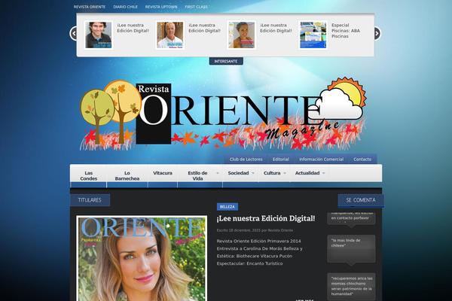Screen dimensions: 452x301
Task: Open the Revista Uptown top link
Action: (161, 7)
